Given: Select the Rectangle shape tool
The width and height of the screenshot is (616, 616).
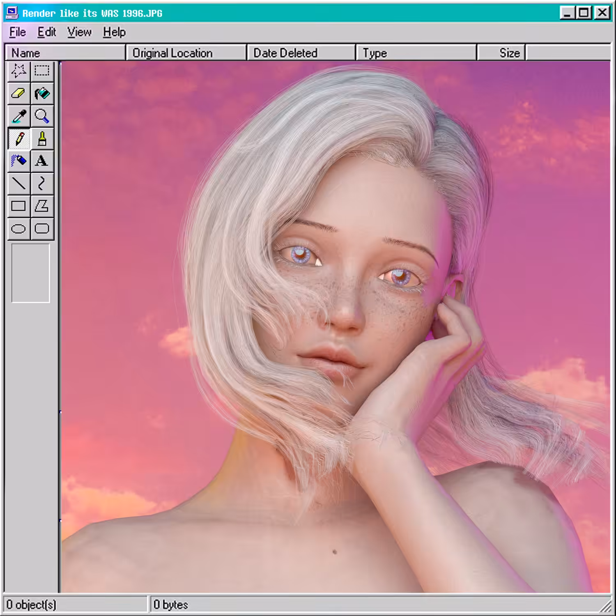Looking at the screenshot, I should (x=19, y=206).
